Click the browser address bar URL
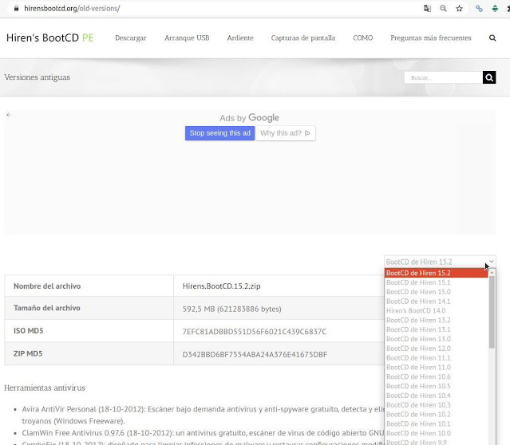Image resolution: width=510 pixels, height=445 pixels. pos(72,9)
